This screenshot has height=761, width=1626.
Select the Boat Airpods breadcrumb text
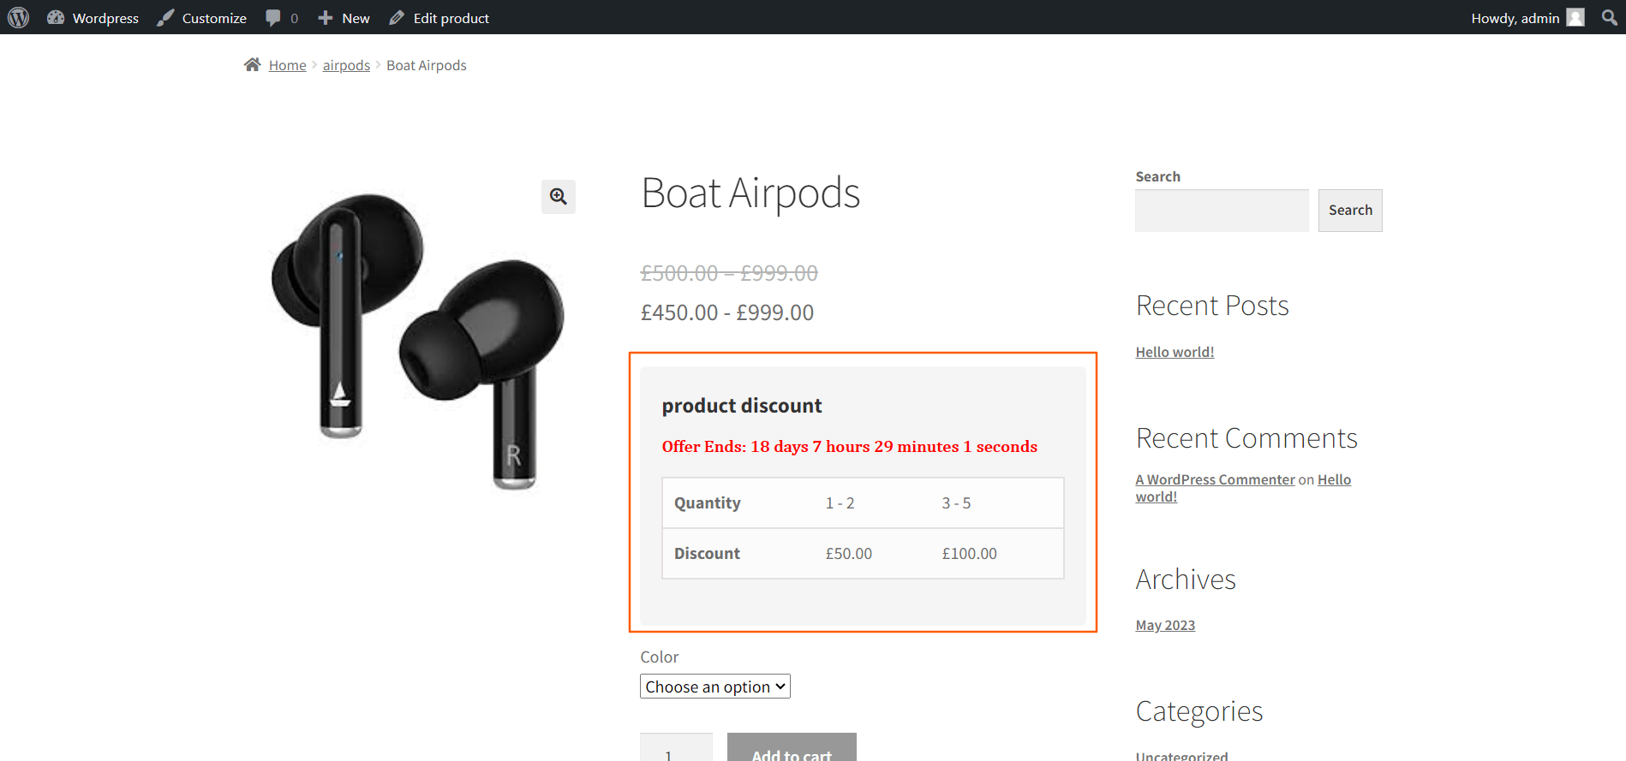(x=427, y=65)
